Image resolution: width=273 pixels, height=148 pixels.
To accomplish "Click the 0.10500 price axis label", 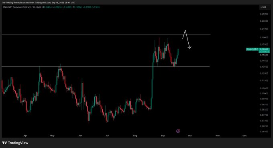I will click(x=264, y=88).
